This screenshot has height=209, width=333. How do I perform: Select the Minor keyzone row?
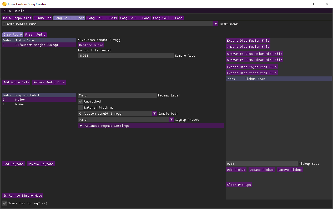click(x=39, y=104)
